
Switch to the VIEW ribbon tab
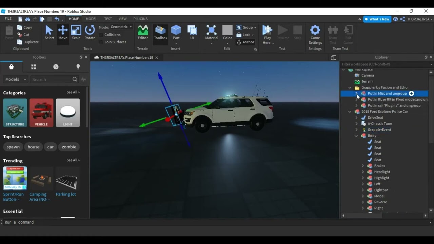[123, 19]
